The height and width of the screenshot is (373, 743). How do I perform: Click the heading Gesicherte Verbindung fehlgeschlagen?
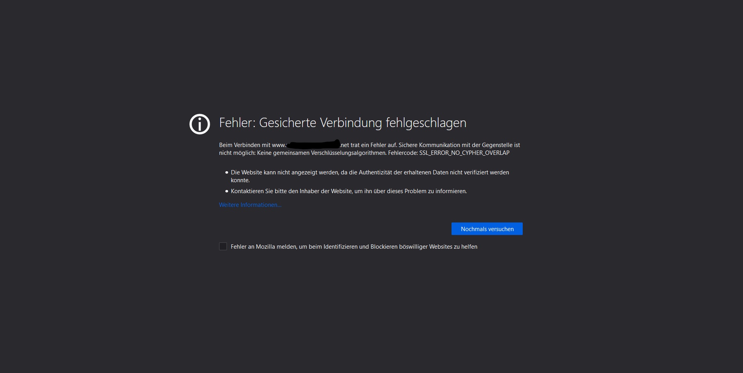[x=363, y=123]
